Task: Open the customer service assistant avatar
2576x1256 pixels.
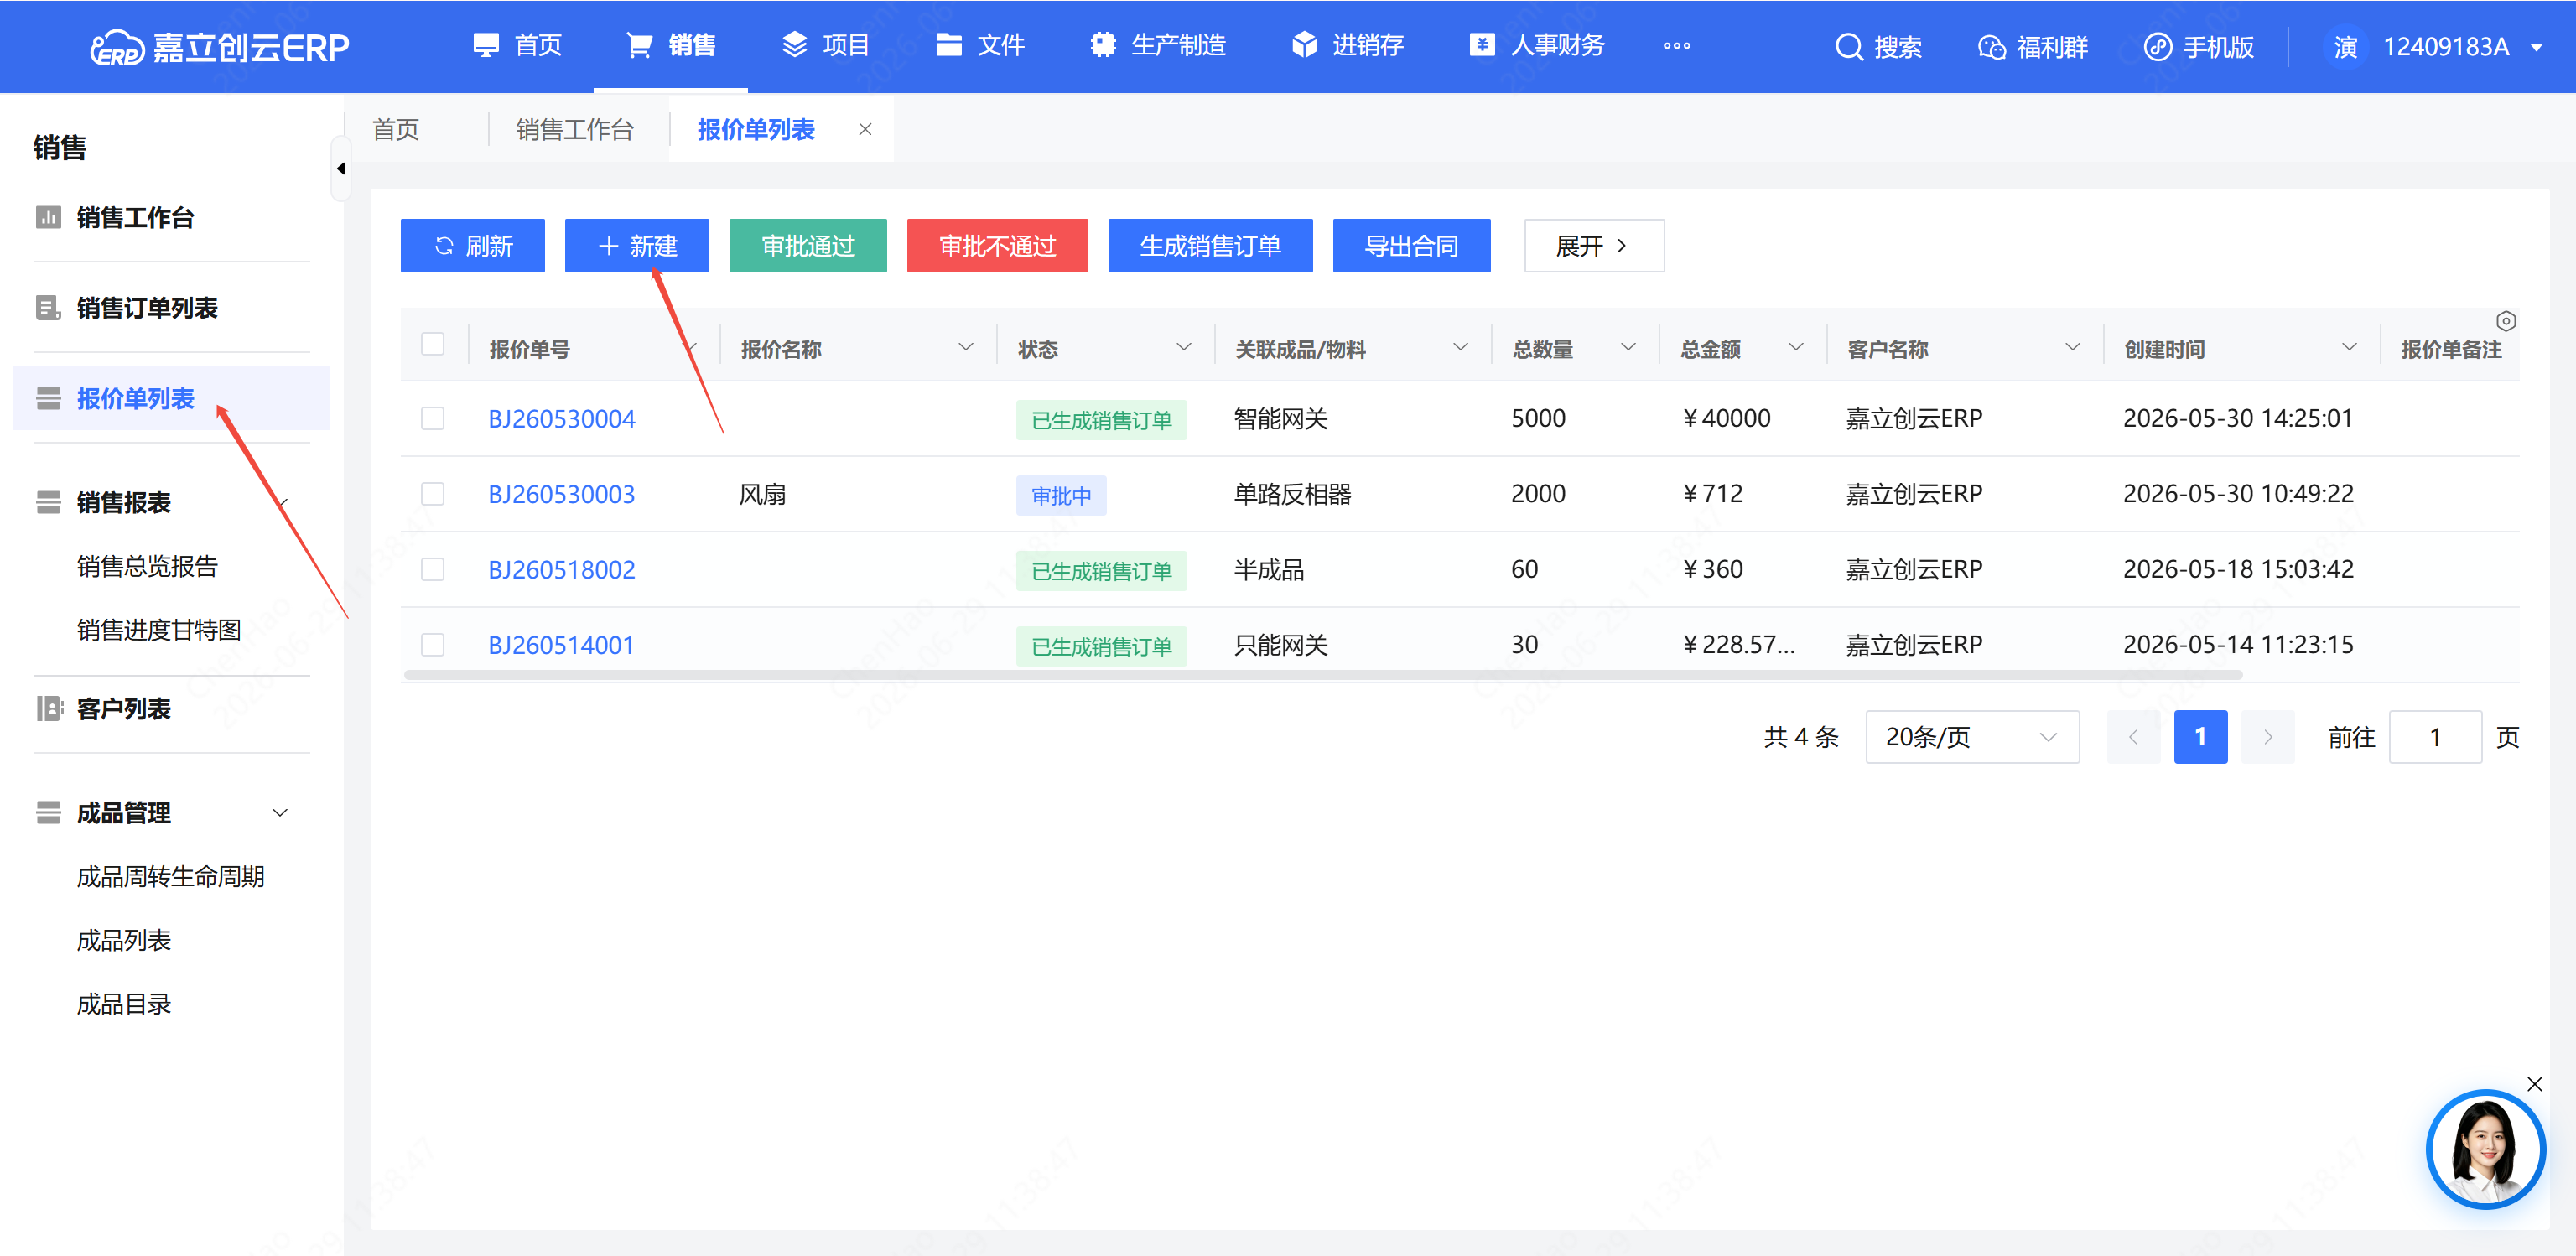Action: point(2485,1149)
